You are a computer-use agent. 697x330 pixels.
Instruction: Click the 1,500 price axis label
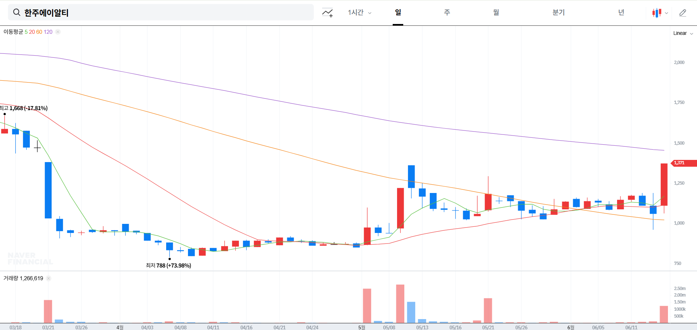click(679, 143)
